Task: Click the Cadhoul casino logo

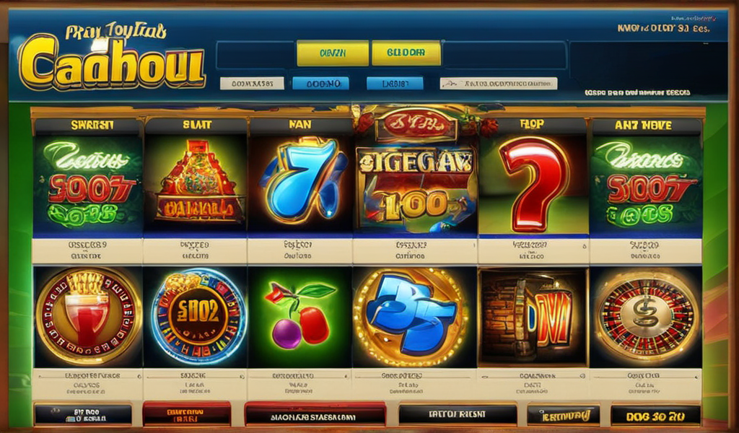Action: click(112, 59)
